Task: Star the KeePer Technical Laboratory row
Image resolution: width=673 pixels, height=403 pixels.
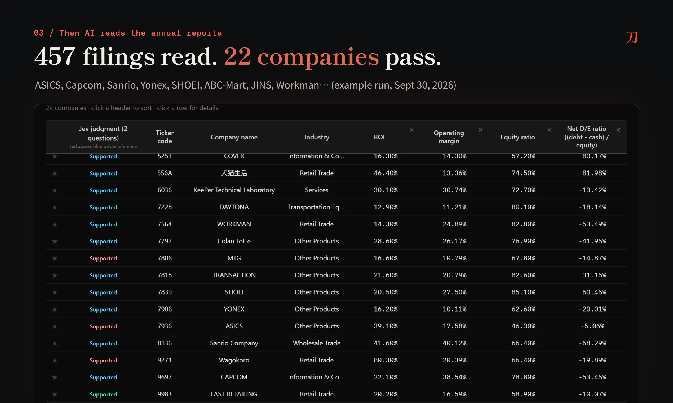Action: click(55, 190)
